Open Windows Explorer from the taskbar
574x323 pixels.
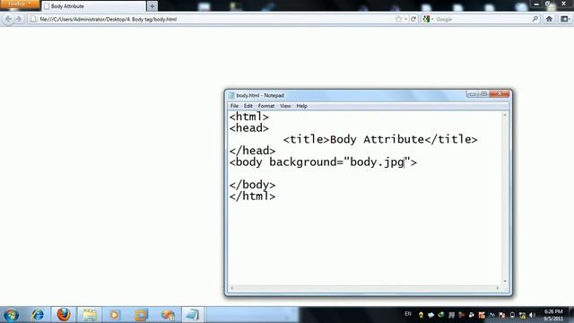click(x=90, y=315)
